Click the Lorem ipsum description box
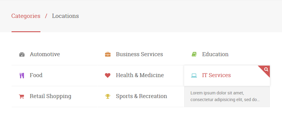This screenshot has height=119, width=282. point(227,97)
